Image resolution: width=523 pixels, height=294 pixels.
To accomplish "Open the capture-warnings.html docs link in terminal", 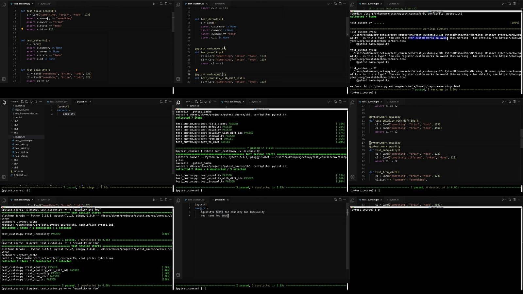I will (x=412, y=86).
